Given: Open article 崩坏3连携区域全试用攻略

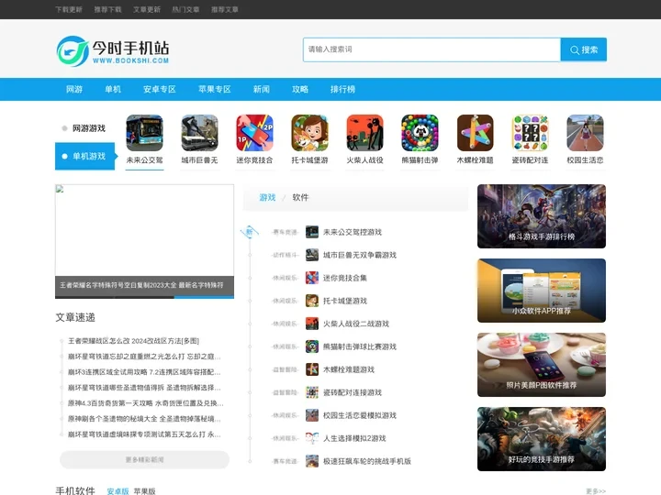Looking at the screenshot, I should pyautogui.click(x=144, y=372).
